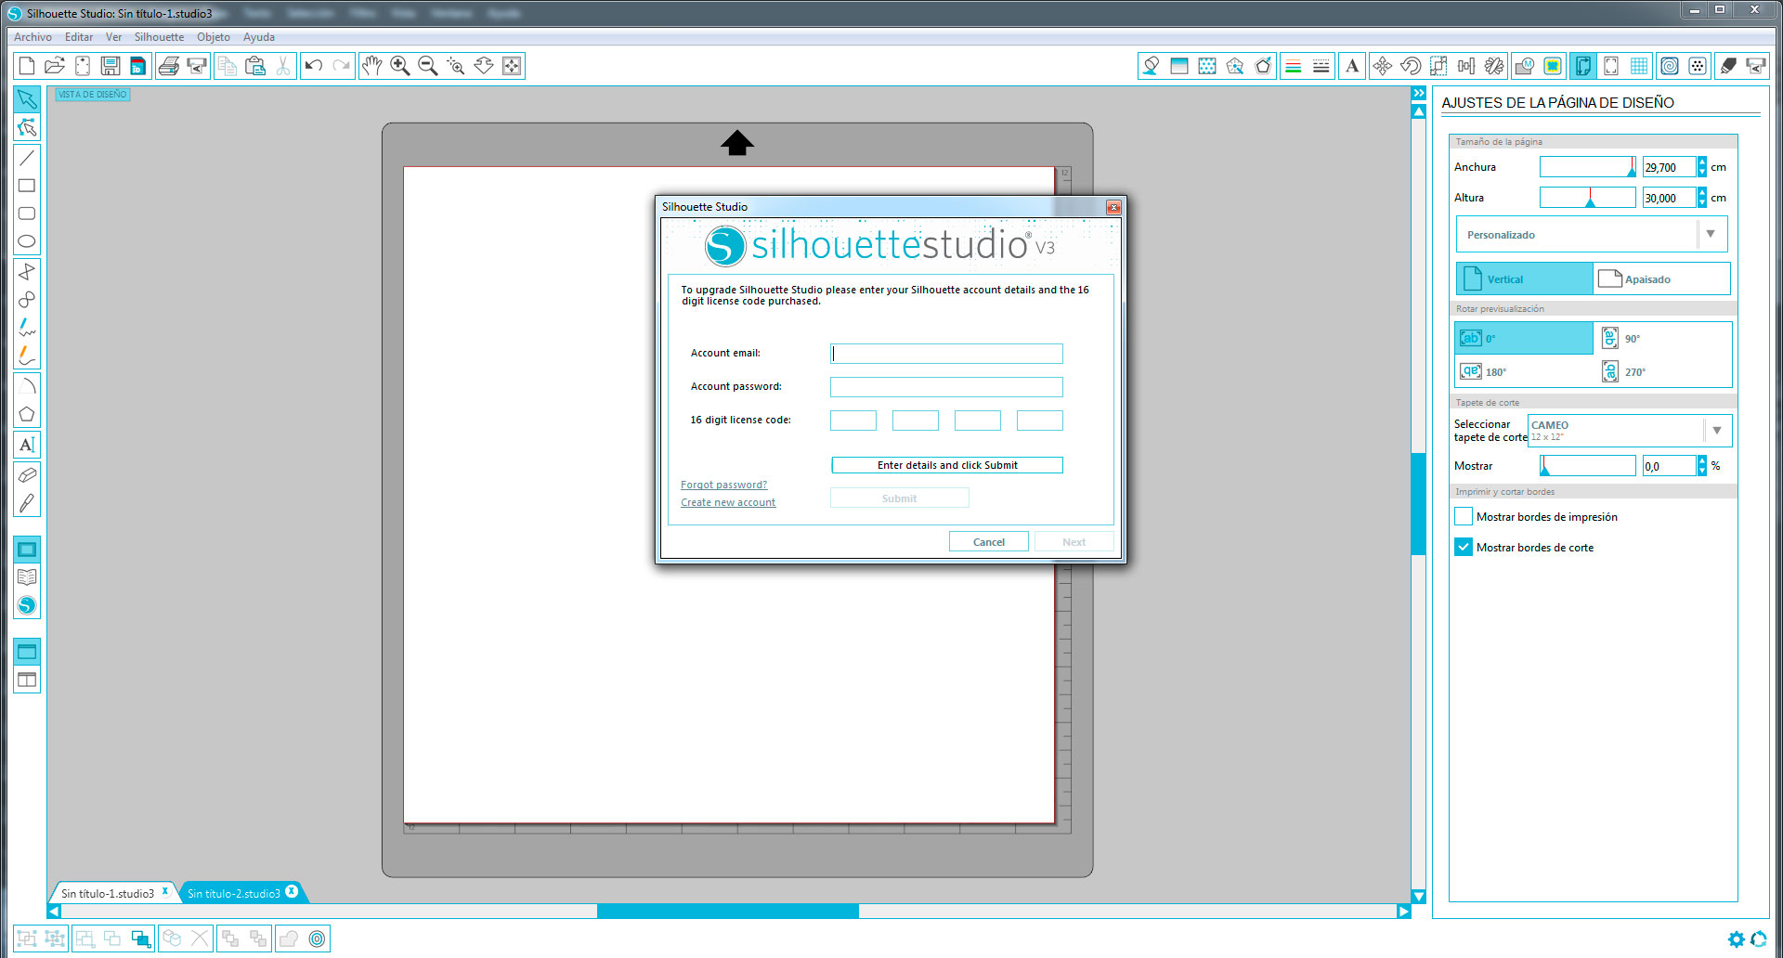Image resolution: width=1783 pixels, height=958 pixels.
Task: Click the Save floppy disk icon
Action: 111,66
